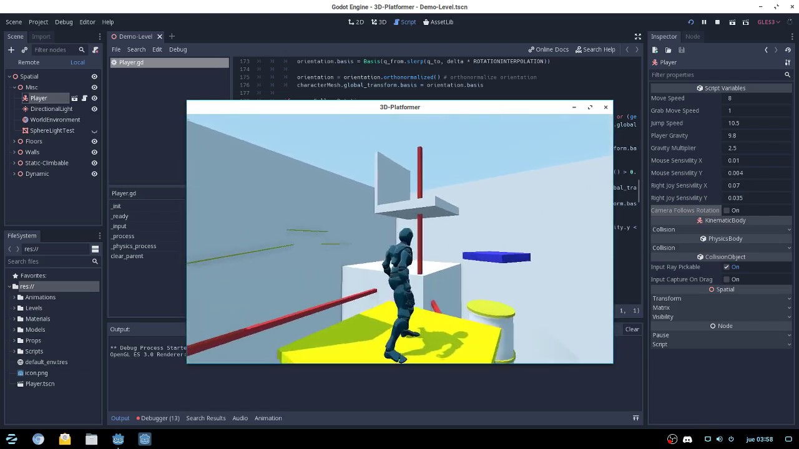Load an existing resource in Inspector
The height and width of the screenshot is (449, 799).
click(x=668, y=50)
